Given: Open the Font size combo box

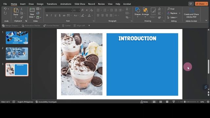Looking at the screenshot, I should (x=76, y=10).
